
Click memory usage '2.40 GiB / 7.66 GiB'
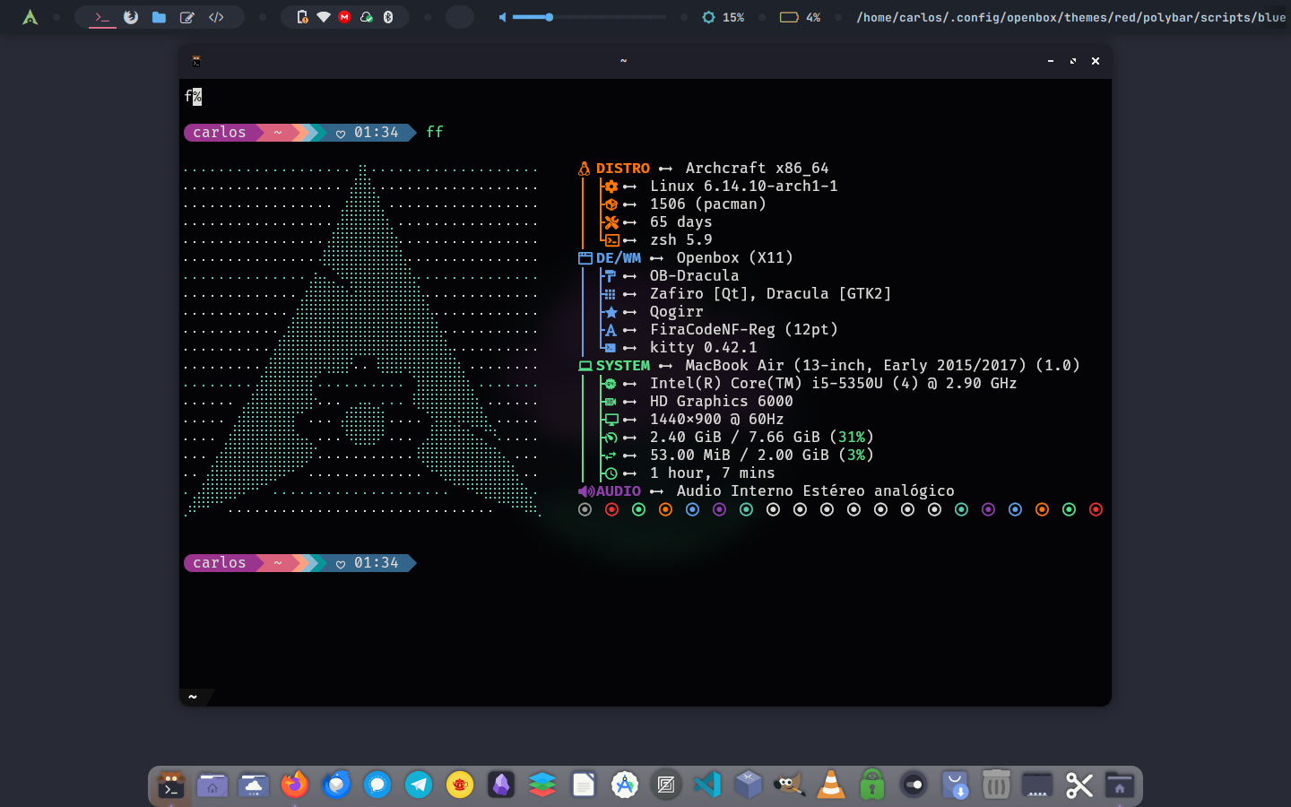click(735, 437)
